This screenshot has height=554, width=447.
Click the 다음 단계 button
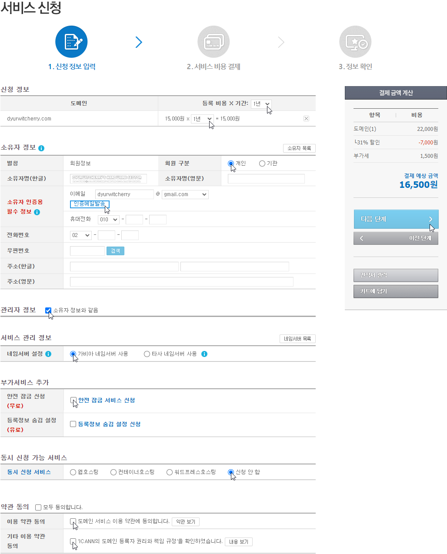[395, 219]
